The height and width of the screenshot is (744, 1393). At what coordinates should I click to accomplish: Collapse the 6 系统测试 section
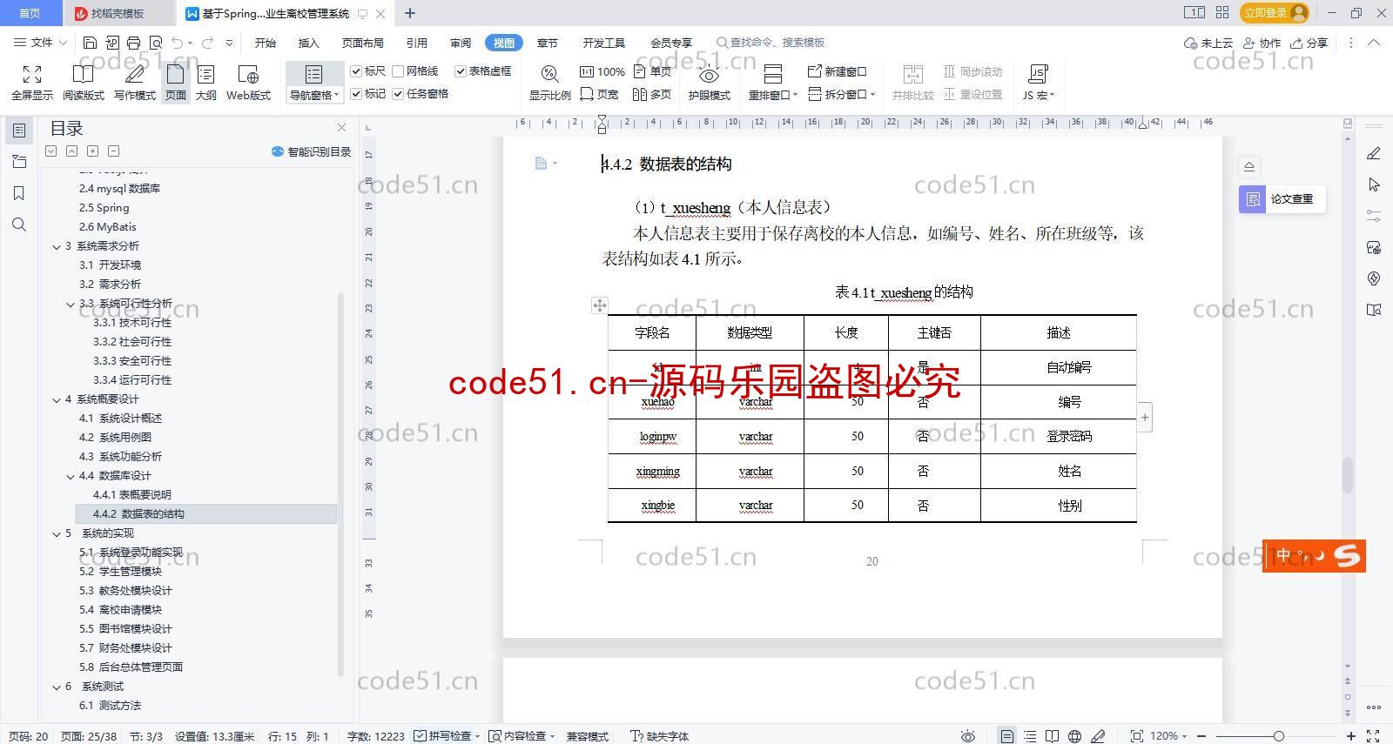[x=57, y=687]
